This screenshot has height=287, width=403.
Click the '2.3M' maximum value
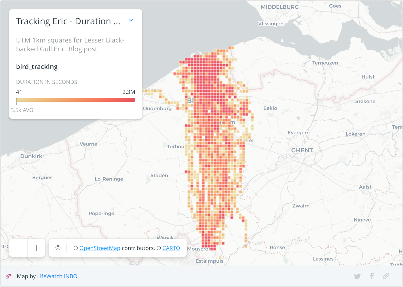[129, 92]
